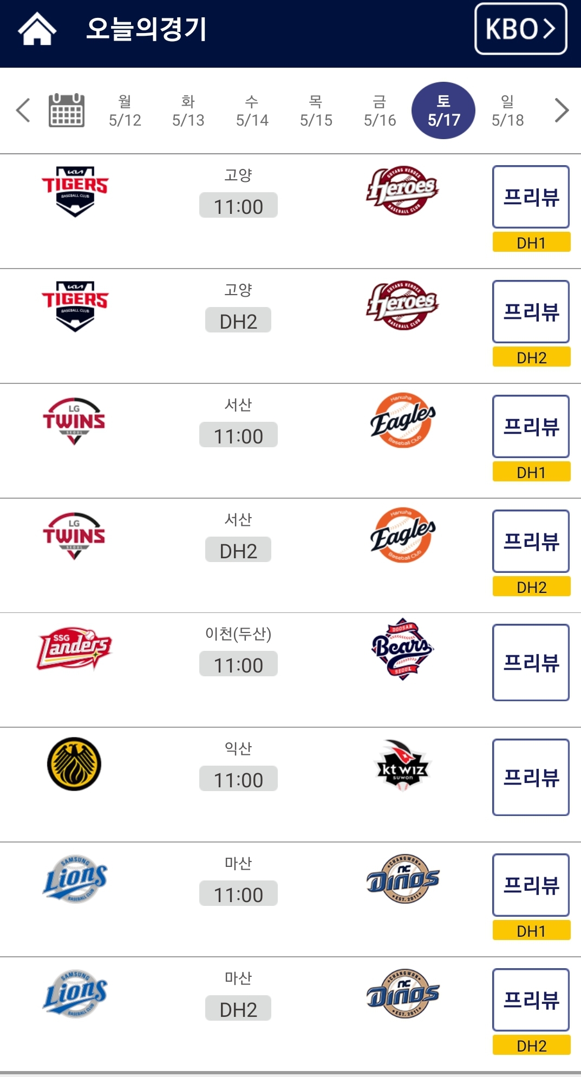Select the Monday 5/12 date tab
Image resolution: width=581 pixels, height=1077 pixels.
point(125,110)
